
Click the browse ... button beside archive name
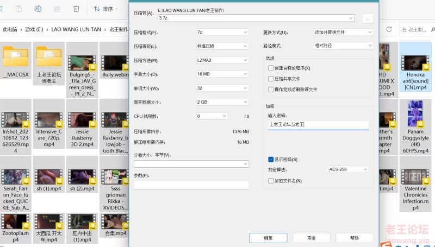(368, 18)
